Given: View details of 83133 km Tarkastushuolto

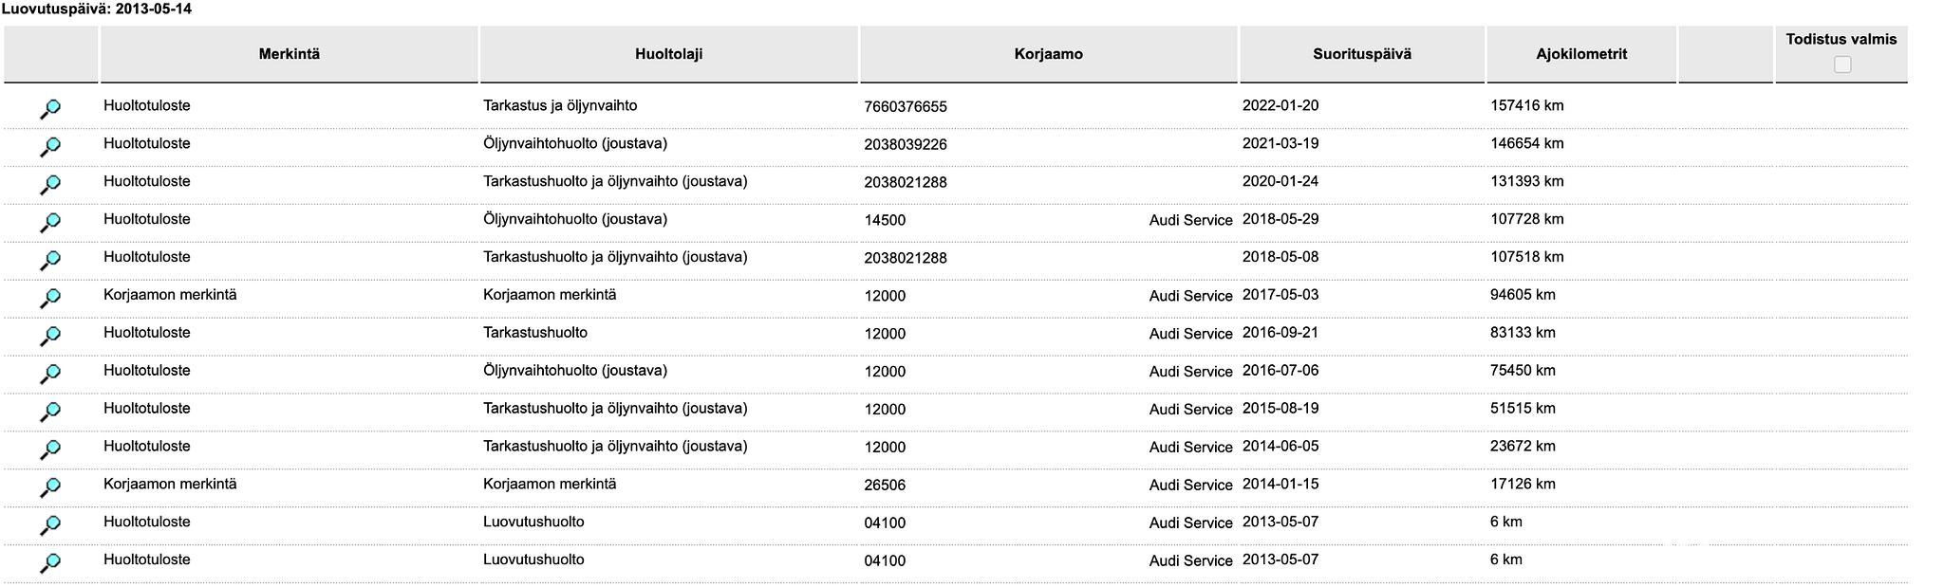Looking at the screenshot, I should 50,337.
